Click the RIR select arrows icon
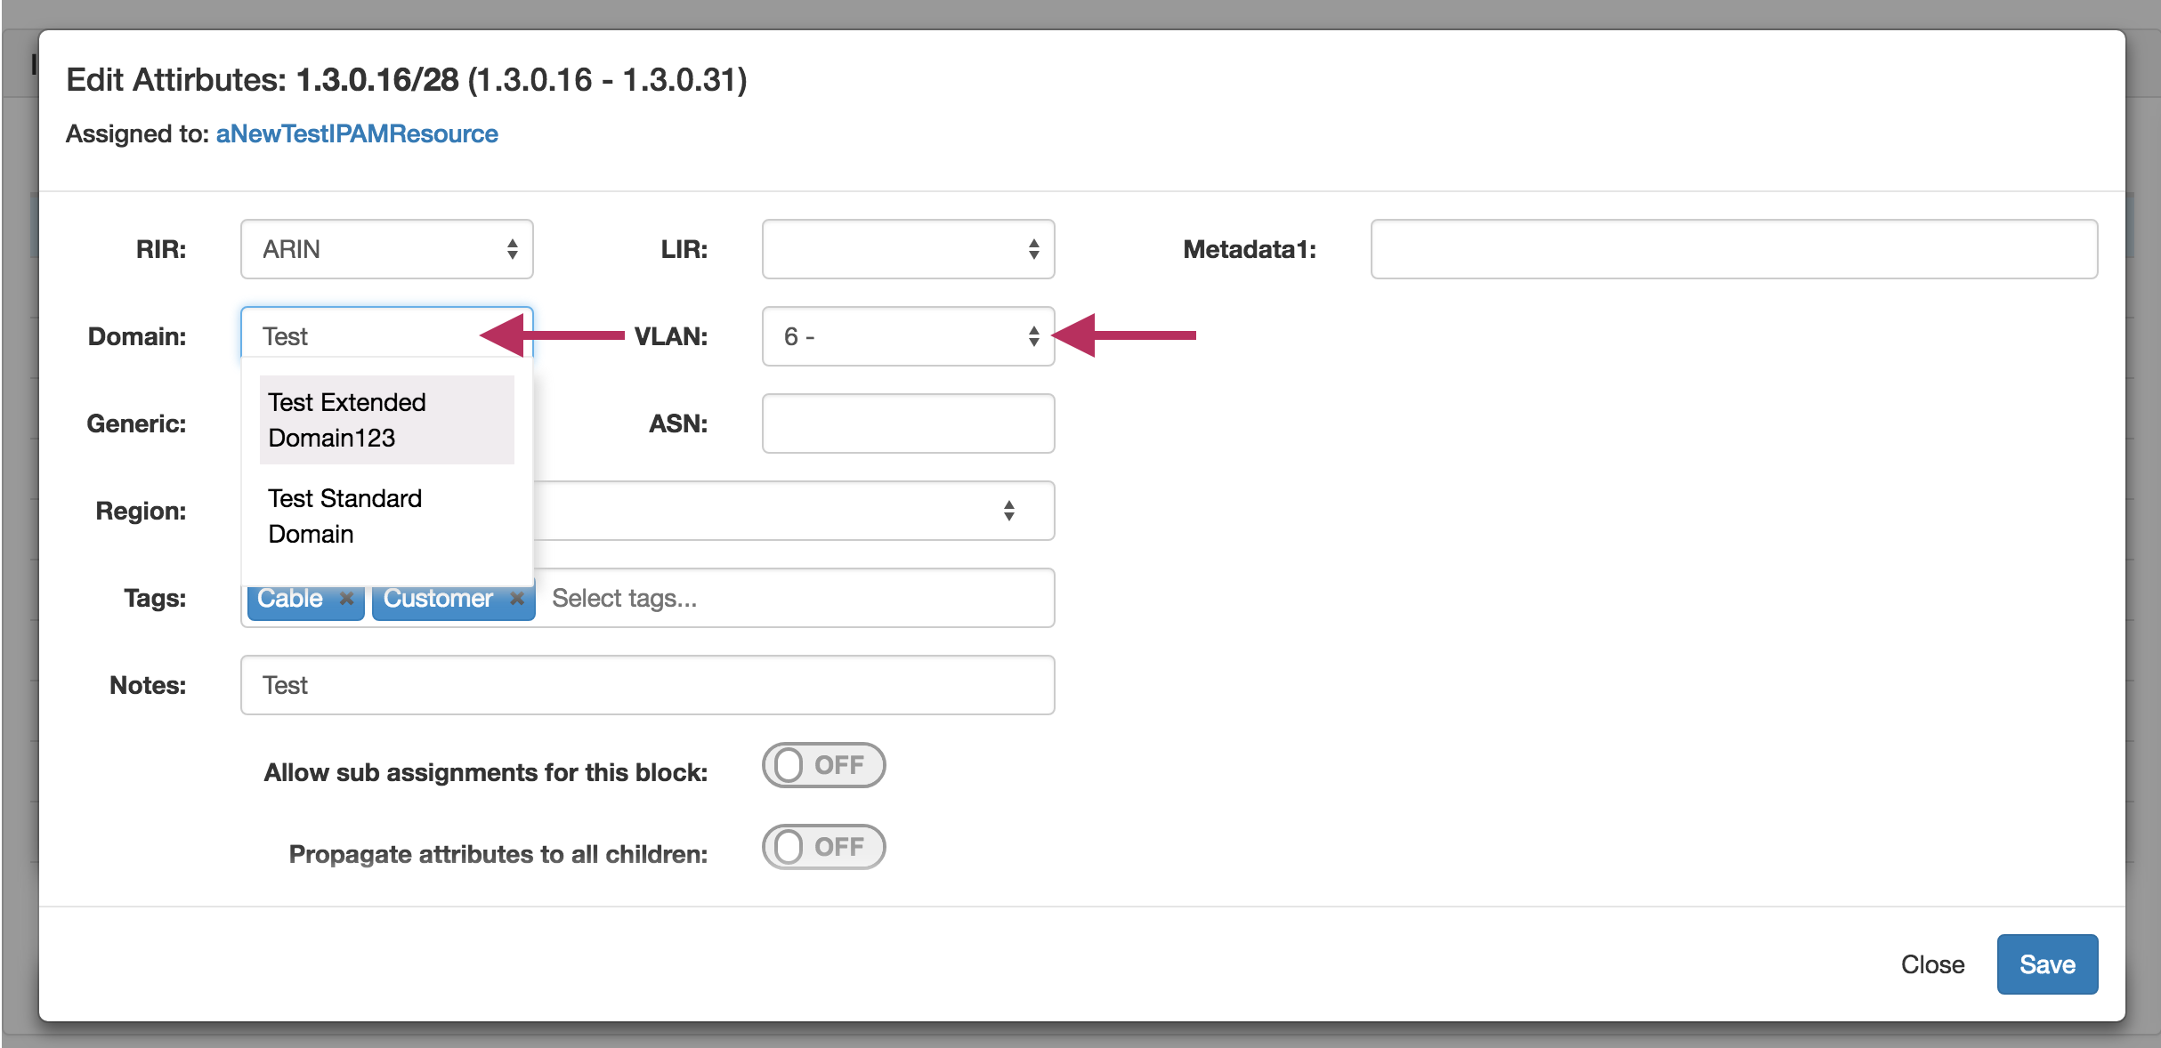This screenshot has width=2161, height=1048. tap(512, 249)
